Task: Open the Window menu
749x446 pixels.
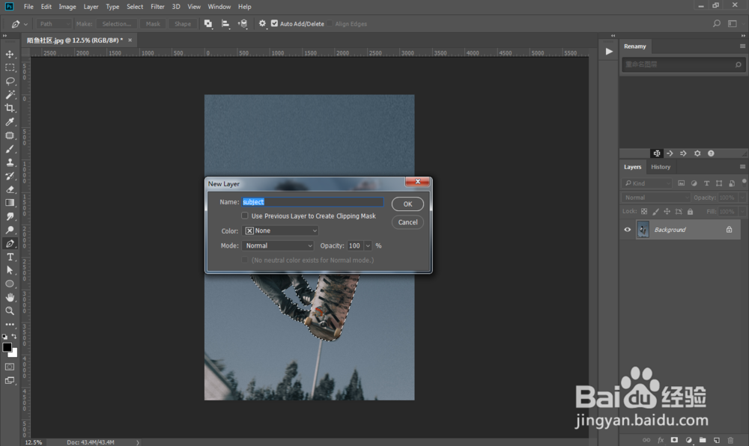Action: click(x=219, y=7)
